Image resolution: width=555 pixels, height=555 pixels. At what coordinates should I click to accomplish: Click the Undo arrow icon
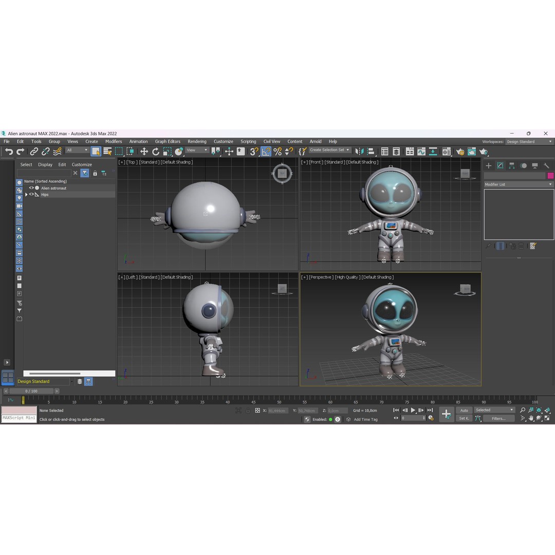coord(9,152)
